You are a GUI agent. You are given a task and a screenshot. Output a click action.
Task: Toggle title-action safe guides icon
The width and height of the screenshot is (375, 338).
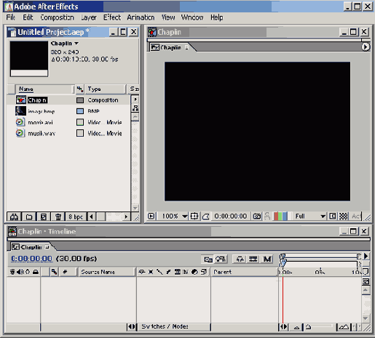pos(194,216)
